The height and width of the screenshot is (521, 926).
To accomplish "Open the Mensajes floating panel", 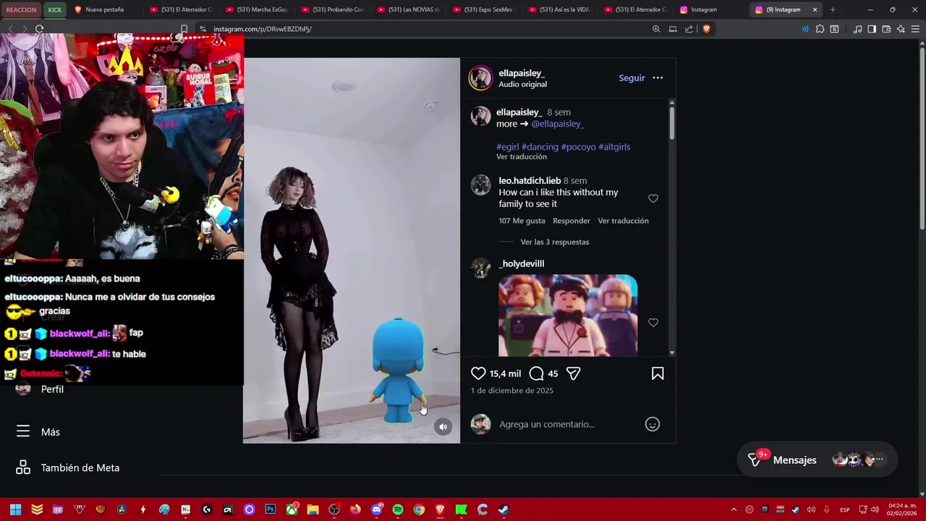I will (x=817, y=459).
